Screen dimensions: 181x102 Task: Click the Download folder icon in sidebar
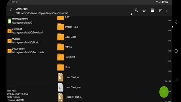tap(9, 31)
